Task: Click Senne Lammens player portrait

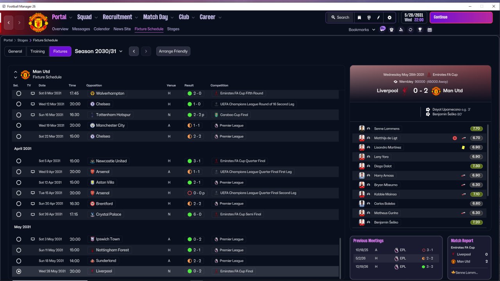Action: coord(362,129)
